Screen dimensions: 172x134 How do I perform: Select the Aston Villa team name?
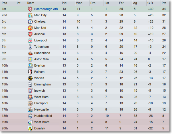41,59
